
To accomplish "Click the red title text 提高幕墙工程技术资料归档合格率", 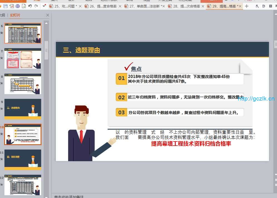I will click(x=191, y=144).
